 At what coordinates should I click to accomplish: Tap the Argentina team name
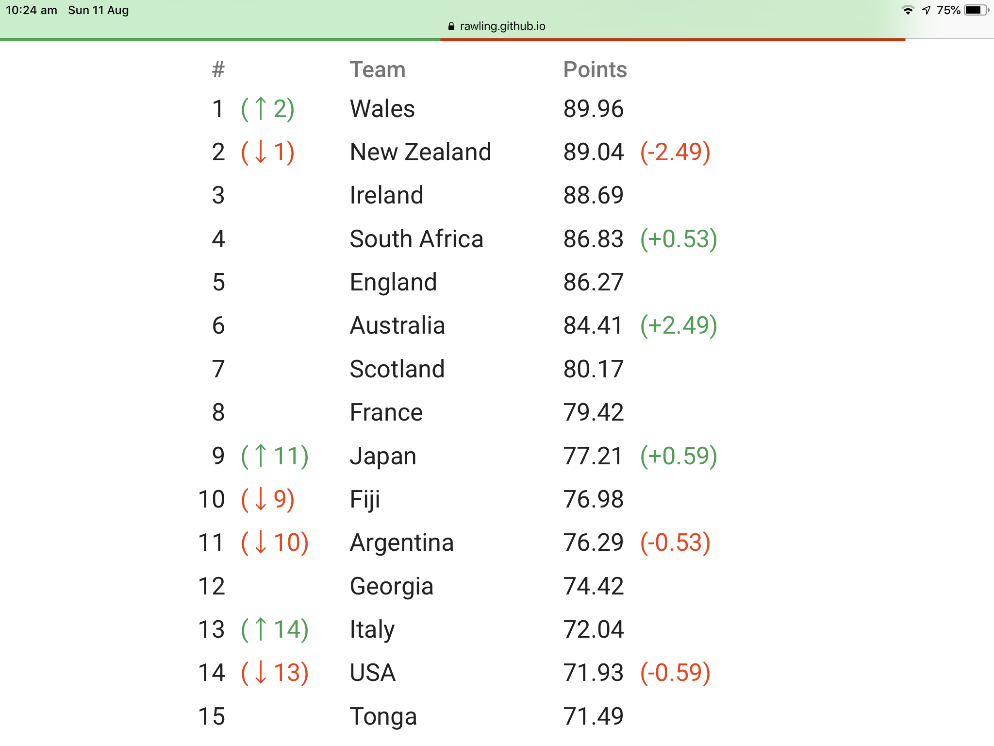(x=402, y=543)
